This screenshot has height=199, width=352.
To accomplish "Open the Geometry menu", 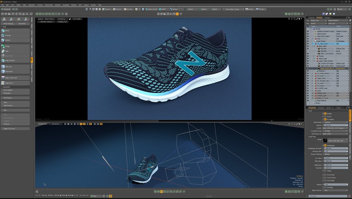I will click(32, 5).
